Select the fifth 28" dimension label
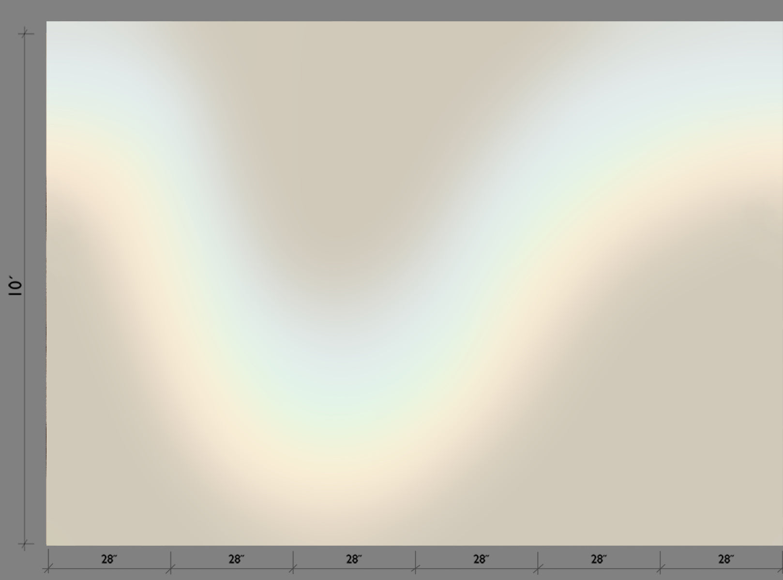783x580 pixels. tap(599, 559)
